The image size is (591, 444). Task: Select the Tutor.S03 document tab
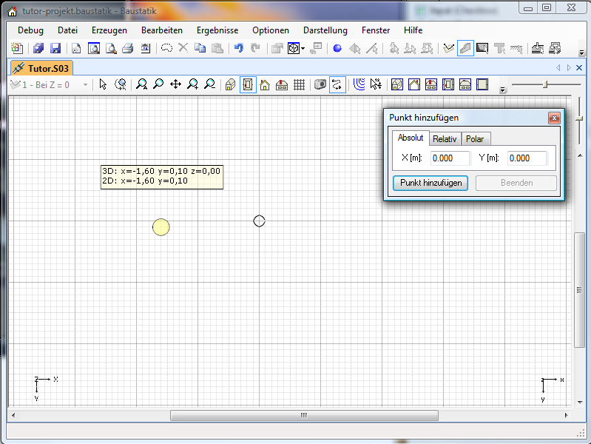pos(41,68)
